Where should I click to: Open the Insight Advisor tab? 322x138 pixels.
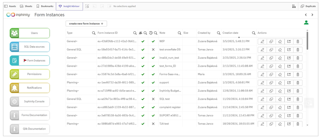click(69, 6)
